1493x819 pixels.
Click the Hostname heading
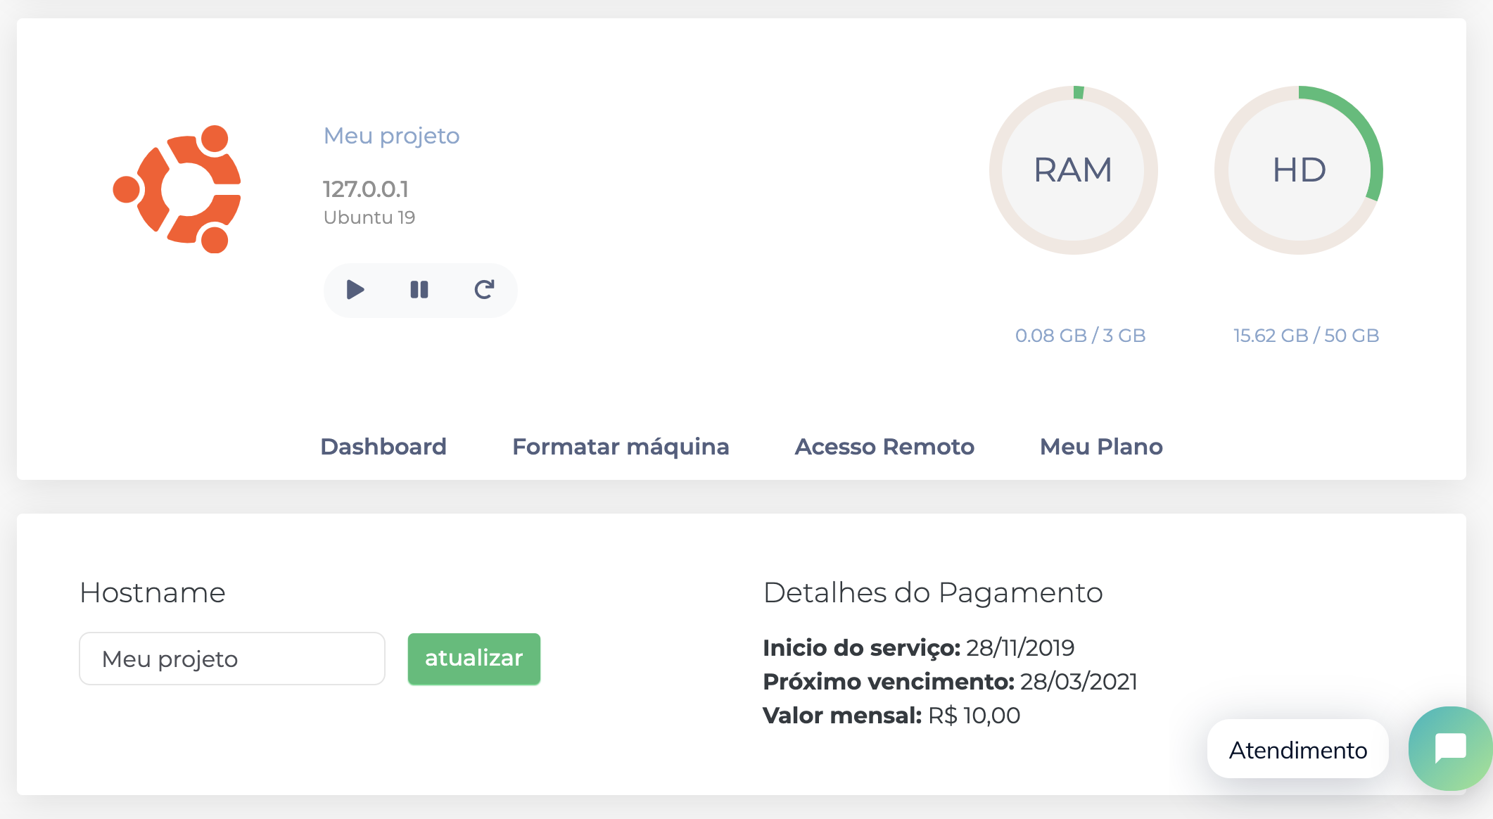(x=153, y=593)
